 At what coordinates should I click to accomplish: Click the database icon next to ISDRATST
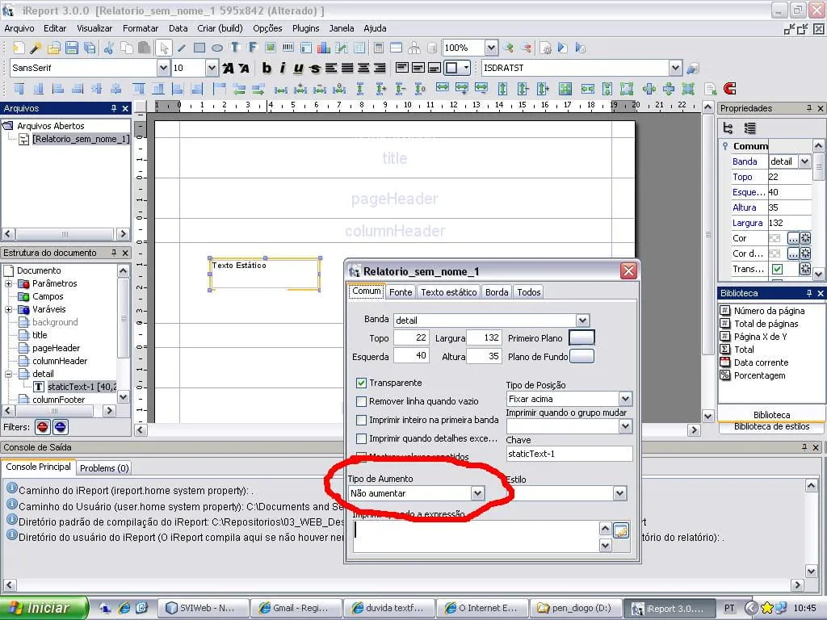click(692, 69)
